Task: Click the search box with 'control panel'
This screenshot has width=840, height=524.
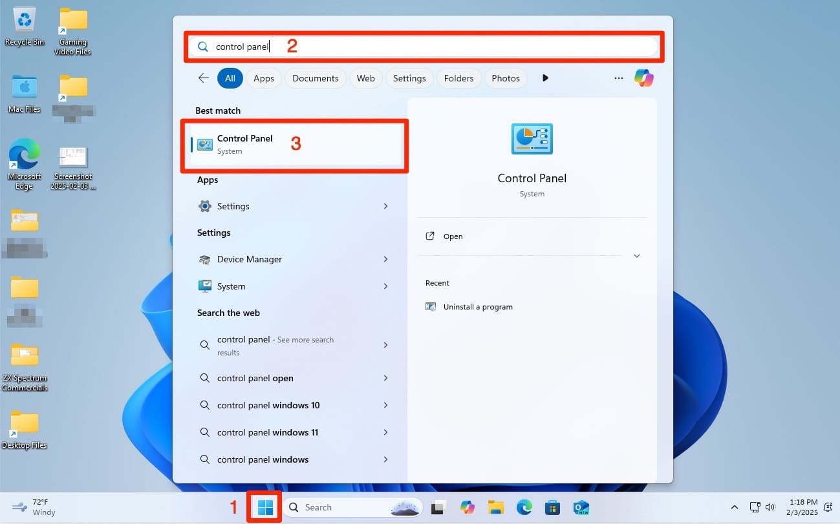Action: click(x=424, y=47)
